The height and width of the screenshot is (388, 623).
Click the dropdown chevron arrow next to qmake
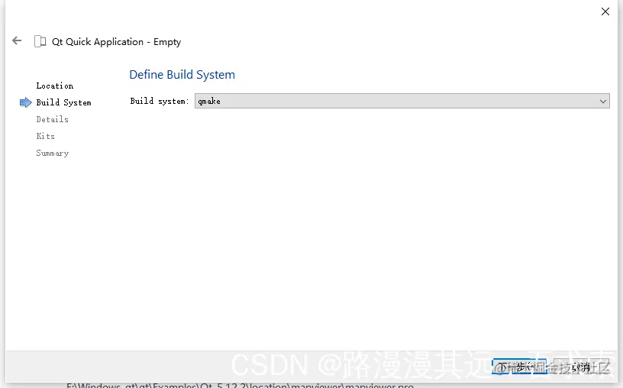(602, 102)
